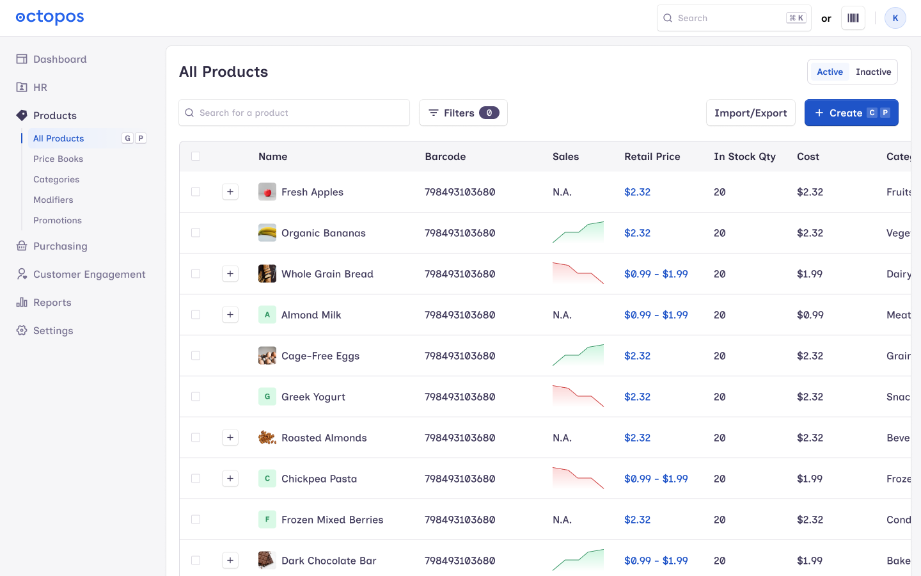Click the Barcode column header
Screen dimensions: 921x576
(445, 156)
